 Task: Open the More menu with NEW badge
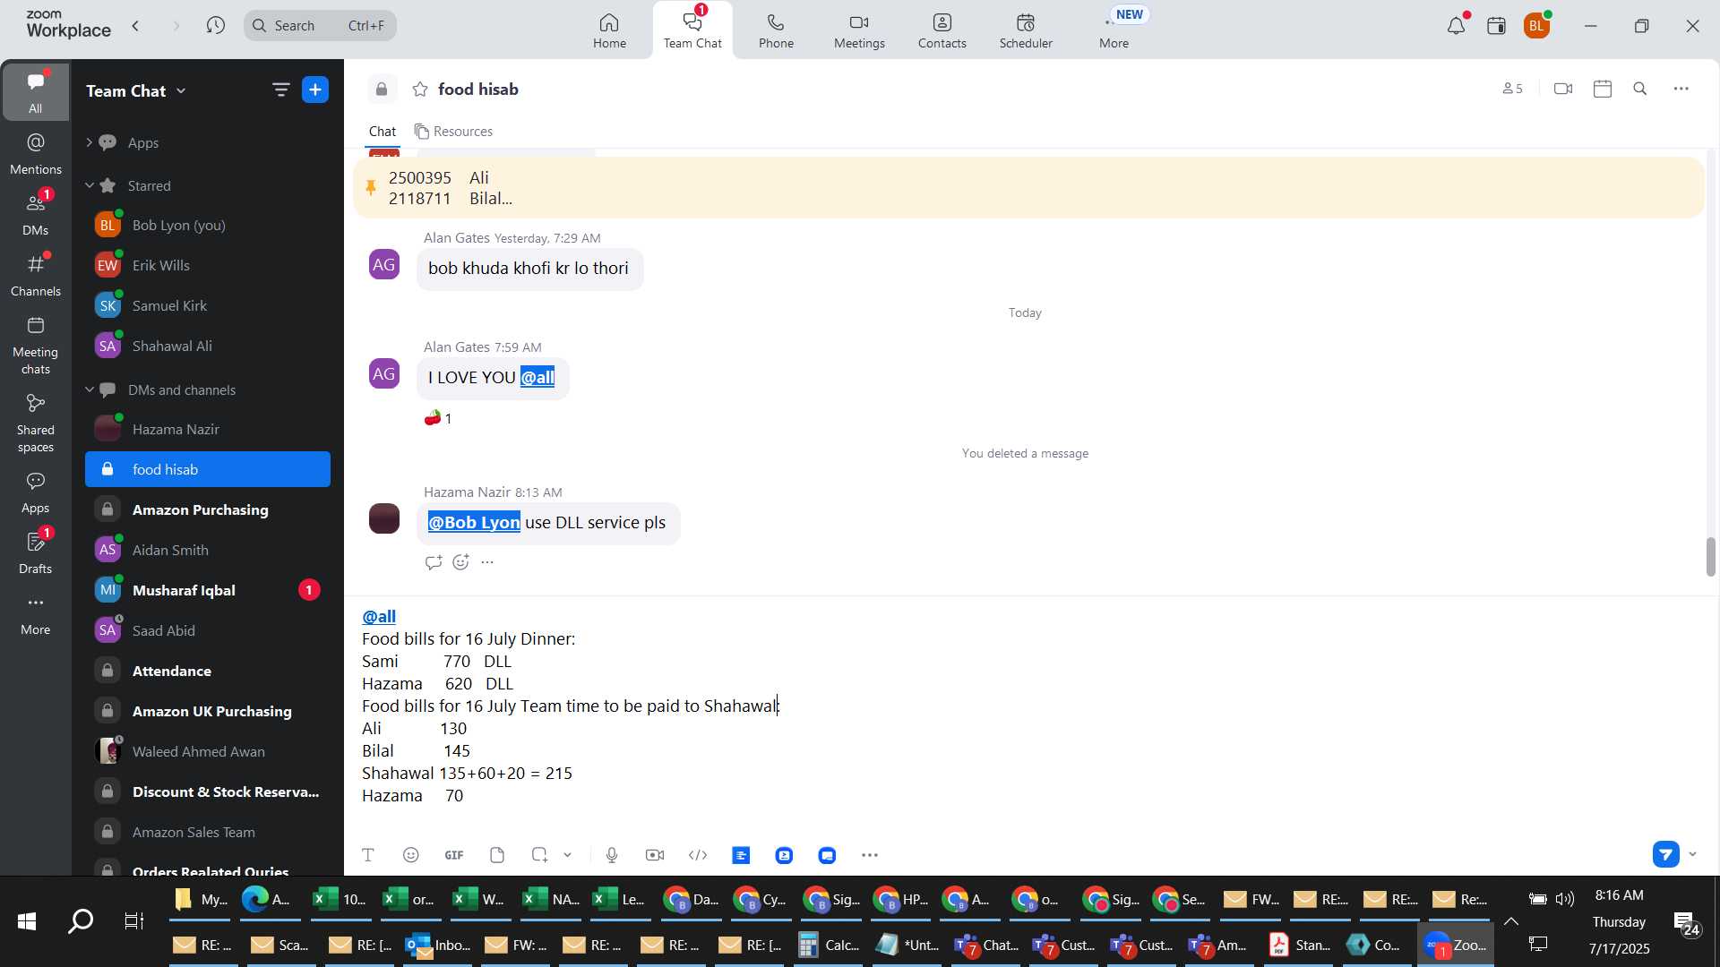coord(1114,30)
